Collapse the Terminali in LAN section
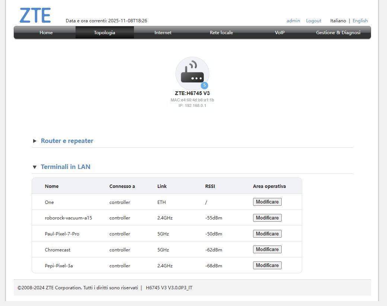 [x=65, y=167]
